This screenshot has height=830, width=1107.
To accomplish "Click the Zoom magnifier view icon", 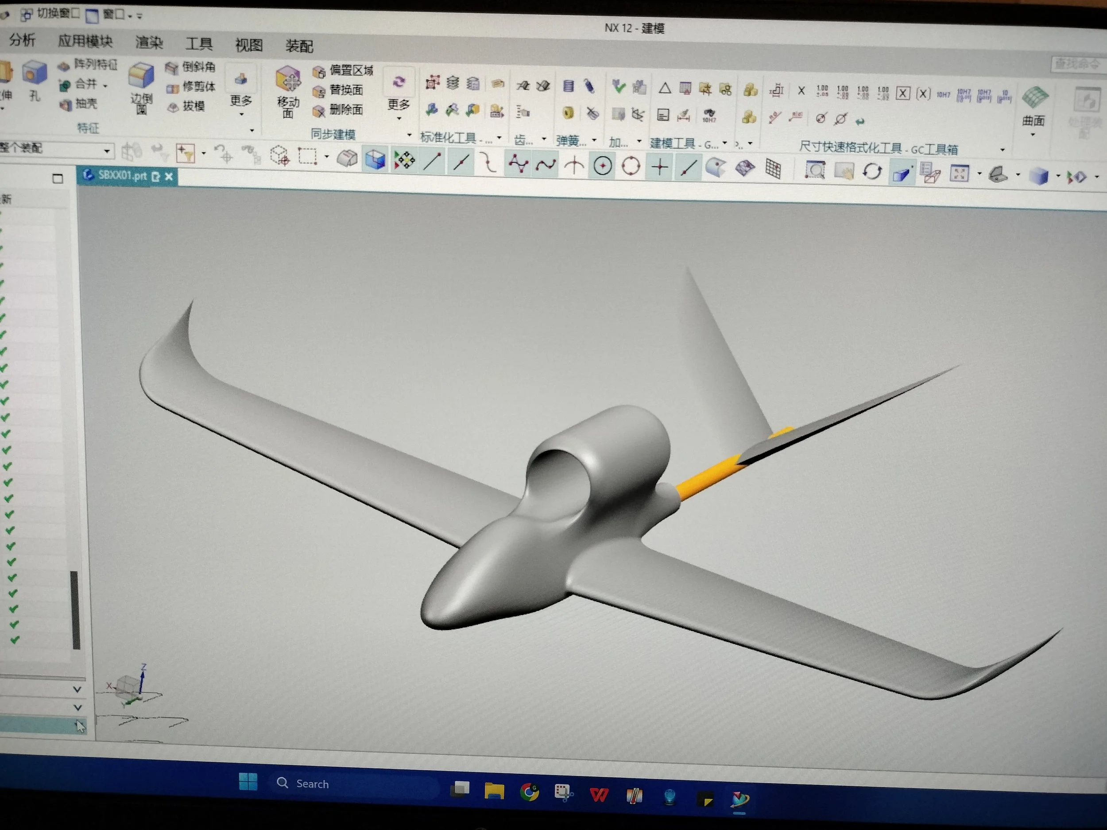I will click(x=815, y=170).
